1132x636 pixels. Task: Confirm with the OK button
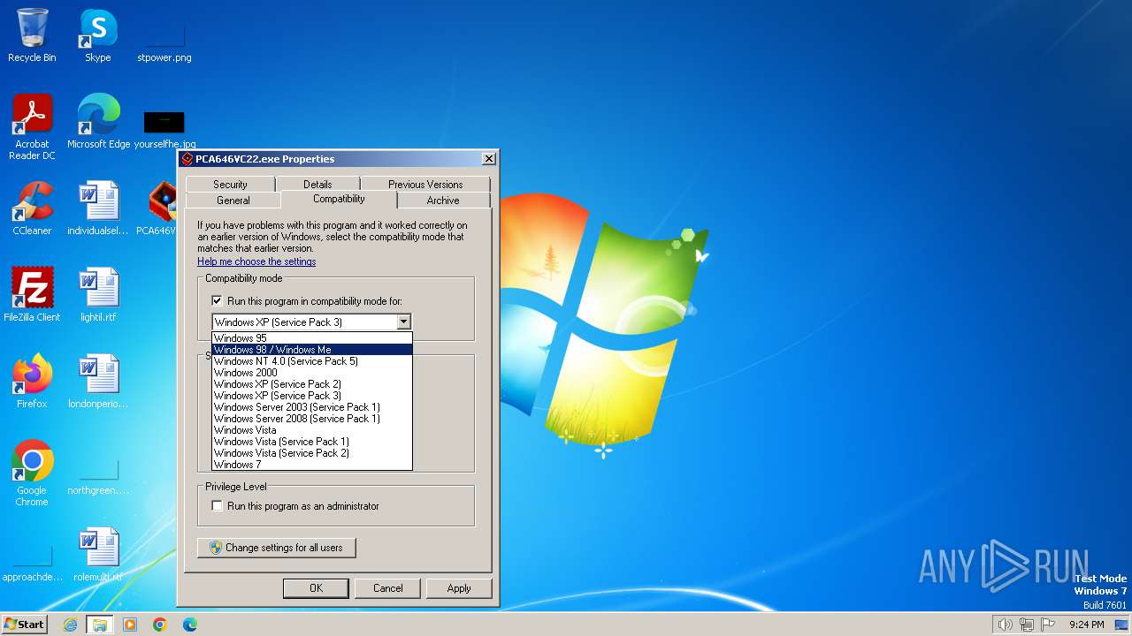(316, 588)
